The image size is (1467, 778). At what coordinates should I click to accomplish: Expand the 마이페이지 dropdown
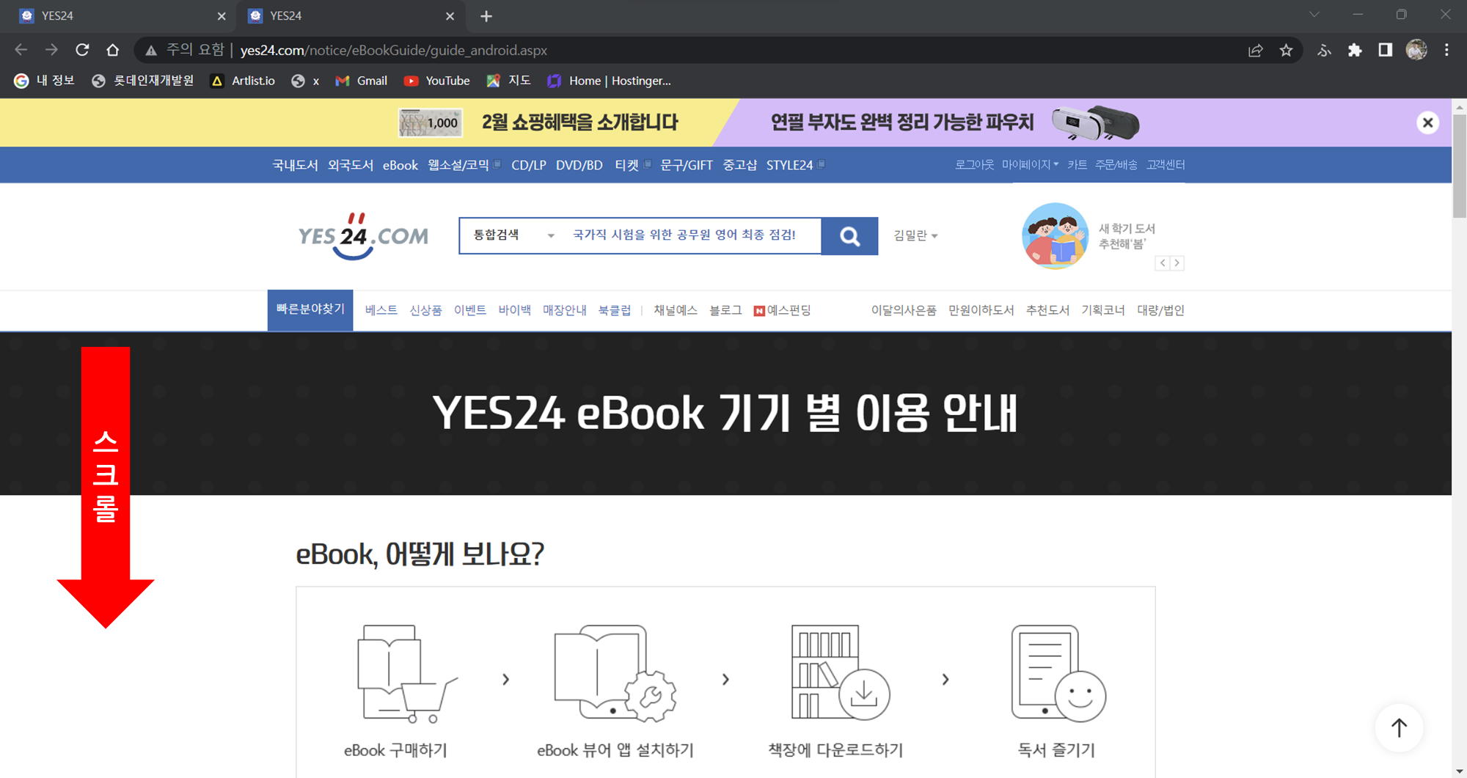tap(1030, 165)
